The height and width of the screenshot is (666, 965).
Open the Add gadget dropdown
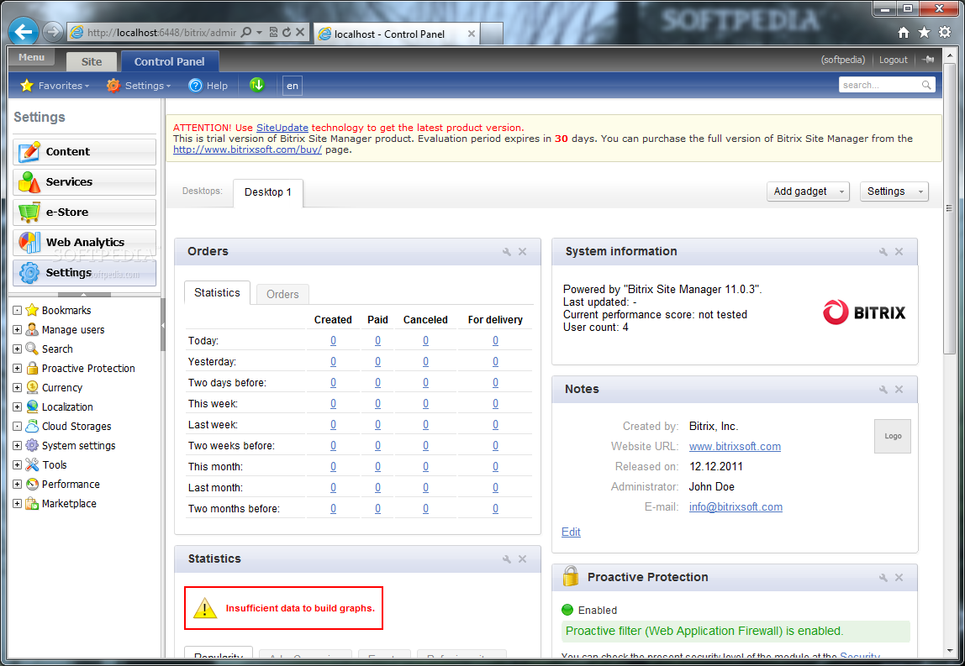[808, 191]
